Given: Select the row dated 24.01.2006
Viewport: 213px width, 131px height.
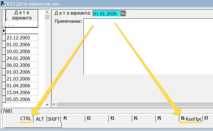Looking at the screenshot, I should pyautogui.click(x=21, y=58).
